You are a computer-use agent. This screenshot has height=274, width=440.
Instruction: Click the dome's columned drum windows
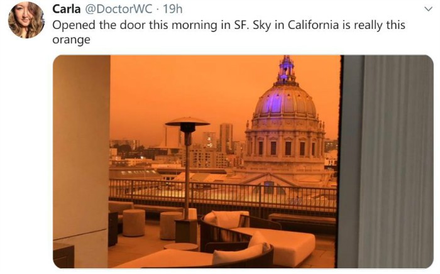point(285,147)
